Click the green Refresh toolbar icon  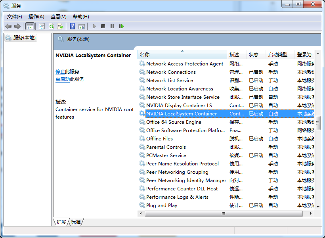(x=51, y=26)
